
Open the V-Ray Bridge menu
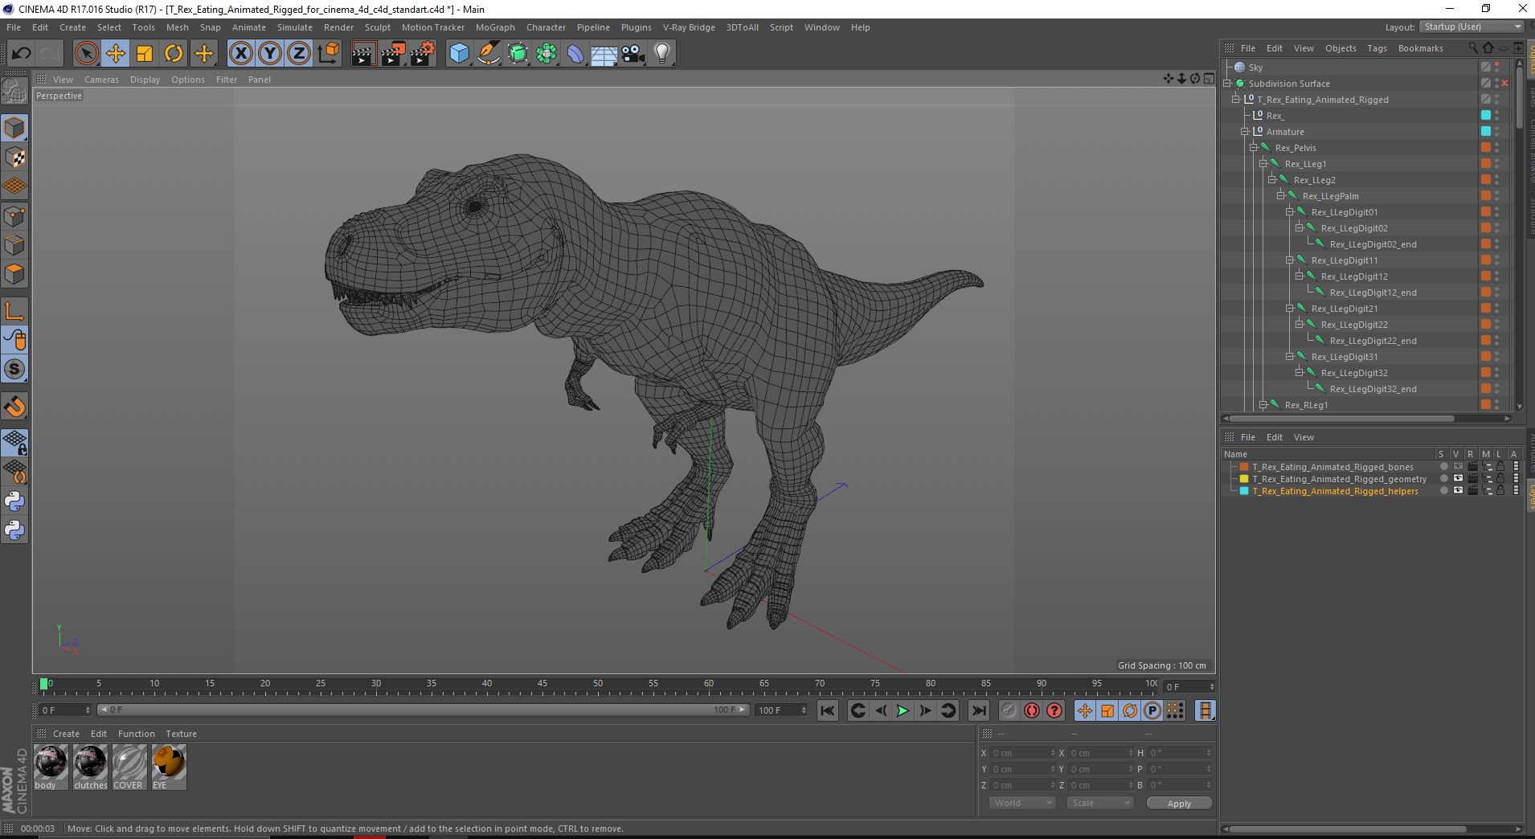coord(689,27)
